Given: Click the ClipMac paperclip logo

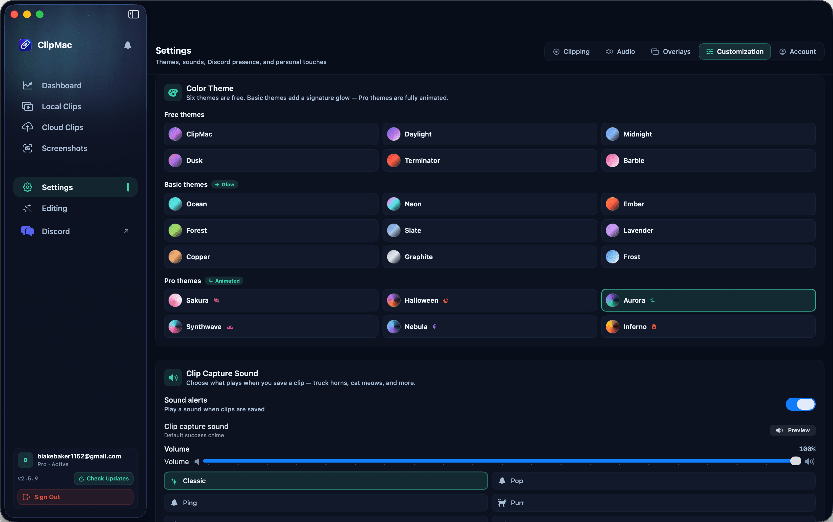Looking at the screenshot, I should pos(25,45).
